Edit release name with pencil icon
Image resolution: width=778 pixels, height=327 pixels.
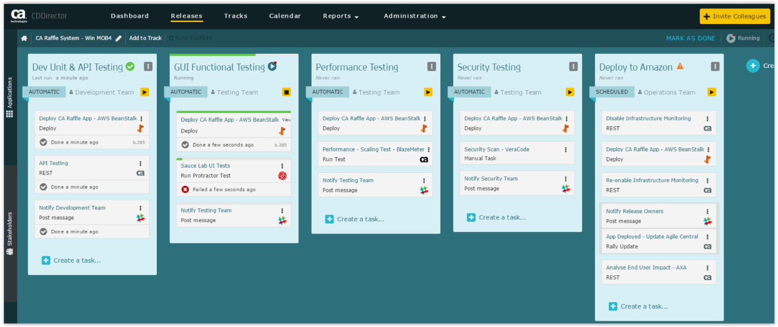(x=118, y=38)
